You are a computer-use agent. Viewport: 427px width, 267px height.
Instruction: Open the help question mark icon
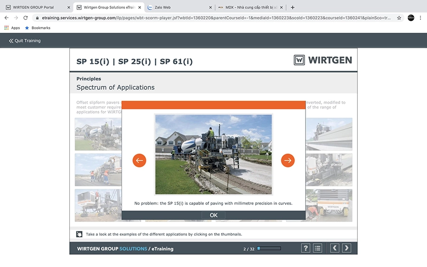tap(306, 248)
